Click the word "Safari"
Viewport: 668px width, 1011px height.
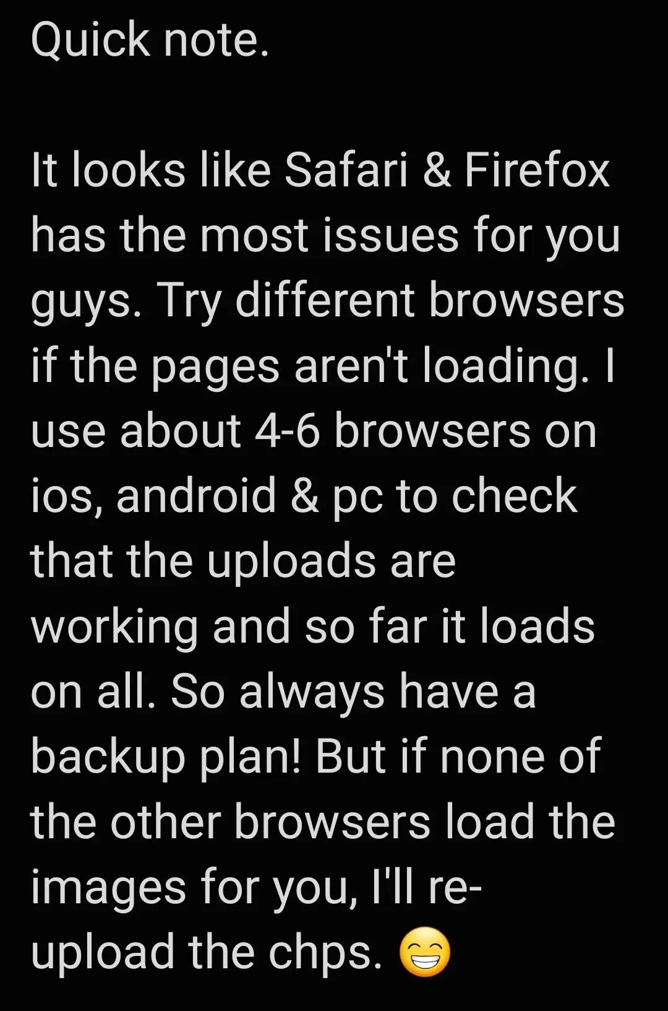point(346,170)
